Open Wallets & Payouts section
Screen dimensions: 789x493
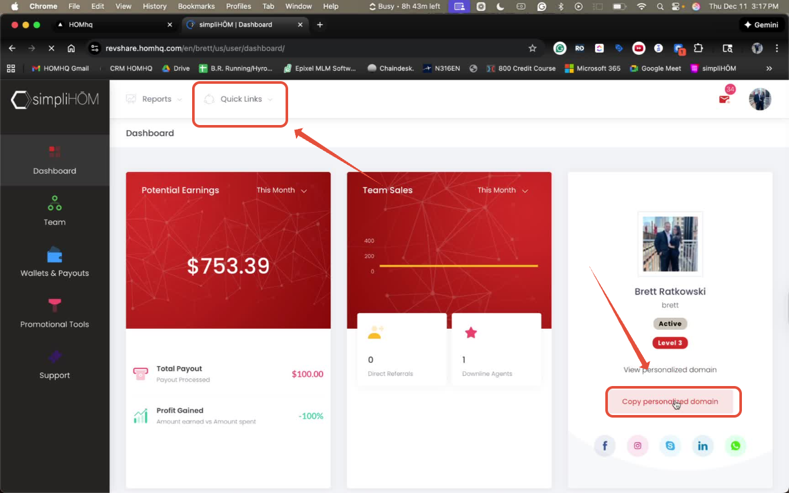click(x=55, y=262)
